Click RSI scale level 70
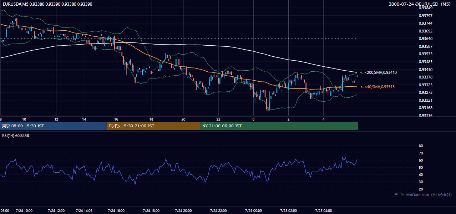 [421, 153]
